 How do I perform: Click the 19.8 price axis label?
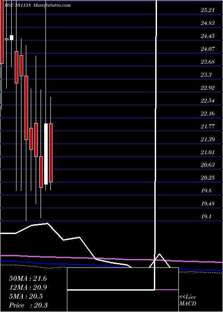point(206,191)
